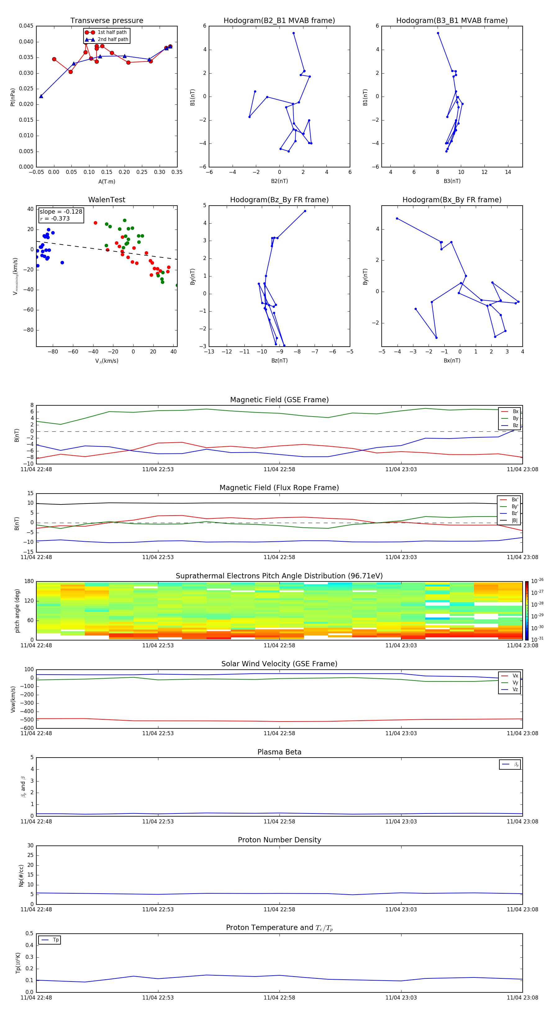Click the 'Hodogram(B2_B1 MVAB frame)' title
559x1025 pixels.
[279, 21]
